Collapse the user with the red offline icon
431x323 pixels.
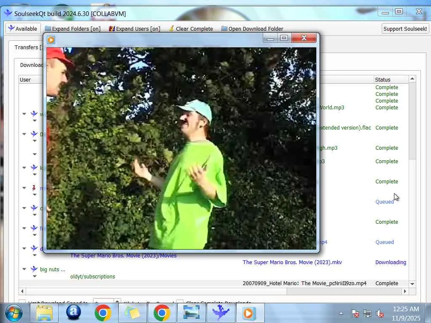[x=24, y=188]
